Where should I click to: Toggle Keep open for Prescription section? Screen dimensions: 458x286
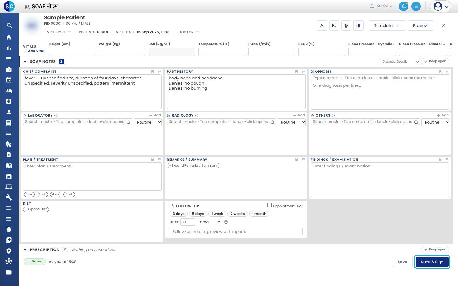(435, 249)
